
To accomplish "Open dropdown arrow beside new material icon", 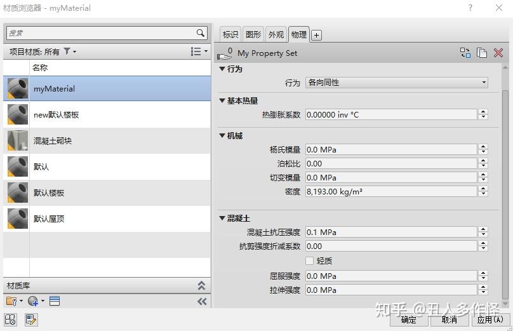I will pos(43,301).
